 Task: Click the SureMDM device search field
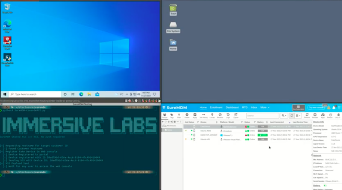(x=262, y=116)
